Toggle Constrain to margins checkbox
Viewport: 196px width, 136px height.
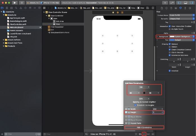click(x=135, y=105)
